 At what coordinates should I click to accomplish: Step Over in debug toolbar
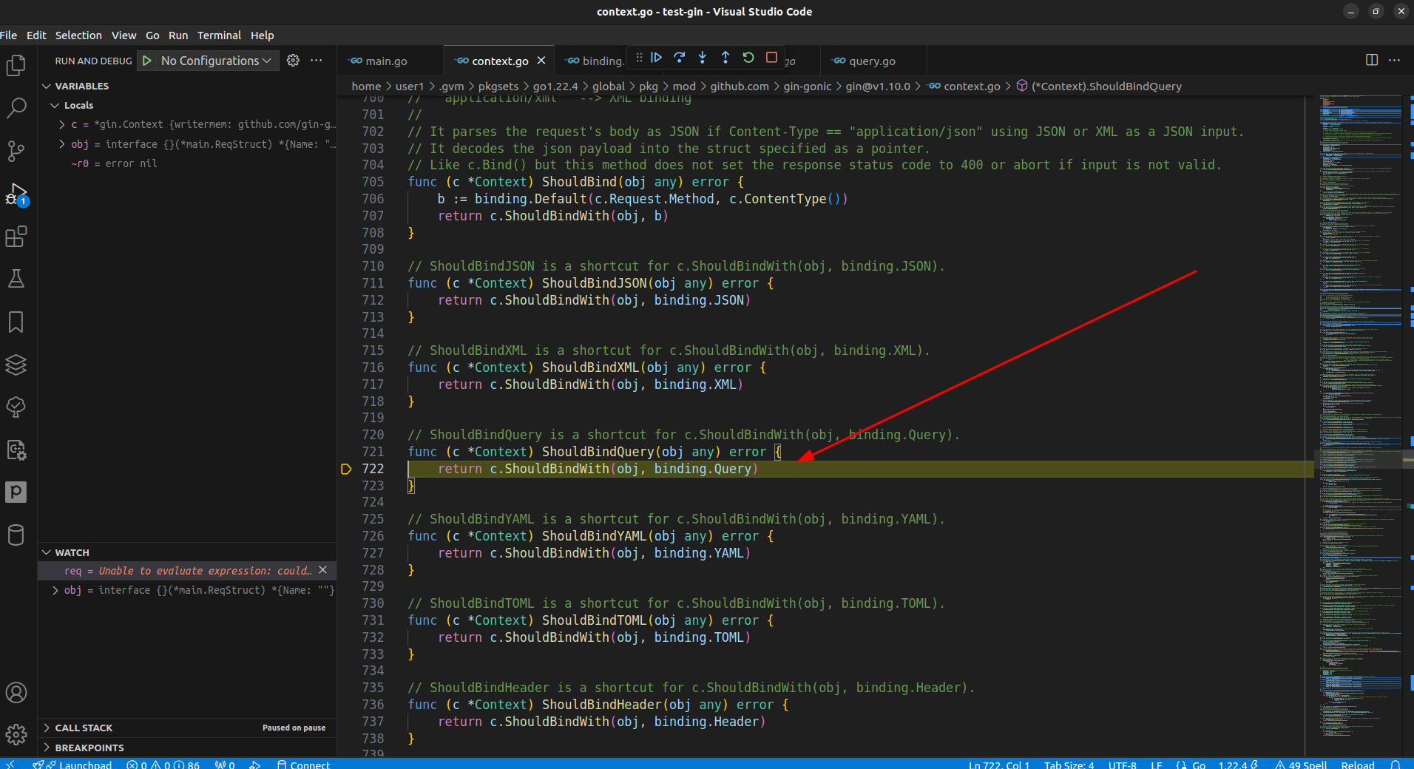tap(680, 58)
